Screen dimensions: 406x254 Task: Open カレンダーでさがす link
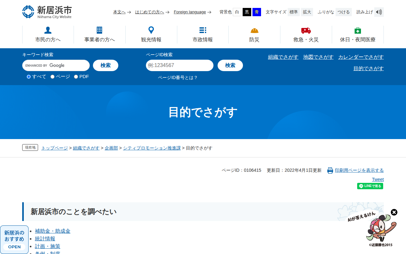[361, 57]
